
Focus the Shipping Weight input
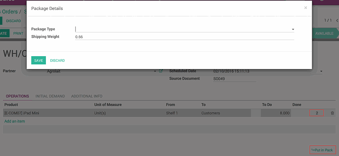point(182,37)
